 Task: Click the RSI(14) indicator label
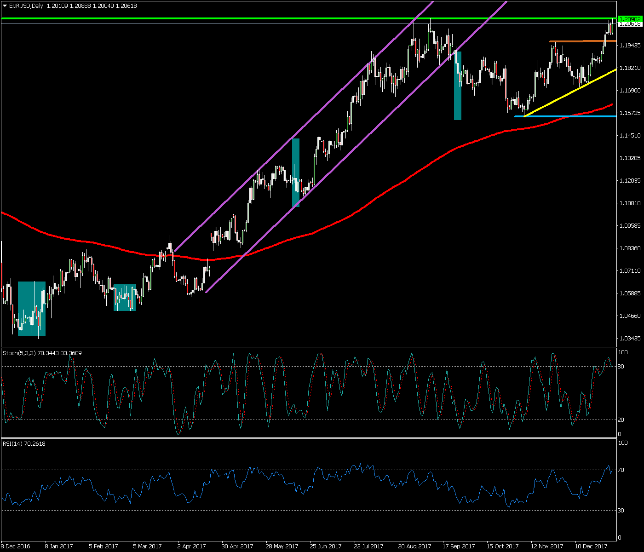coord(24,444)
